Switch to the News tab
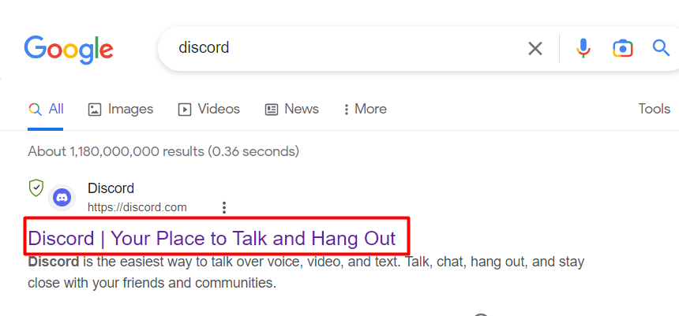 pyautogui.click(x=291, y=109)
